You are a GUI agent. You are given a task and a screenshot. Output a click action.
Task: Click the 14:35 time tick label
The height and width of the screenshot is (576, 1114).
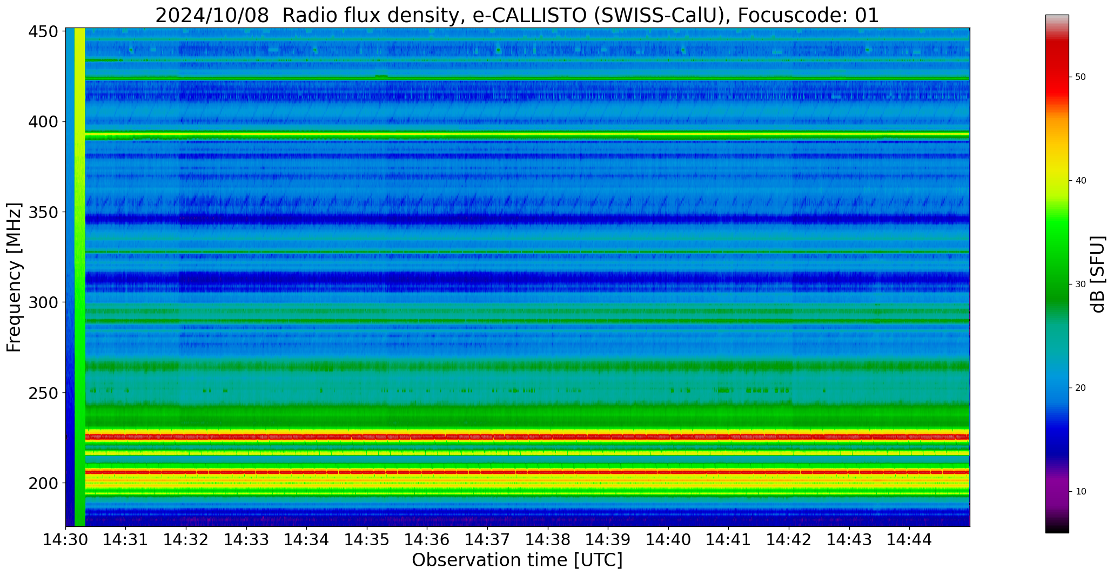367,539
